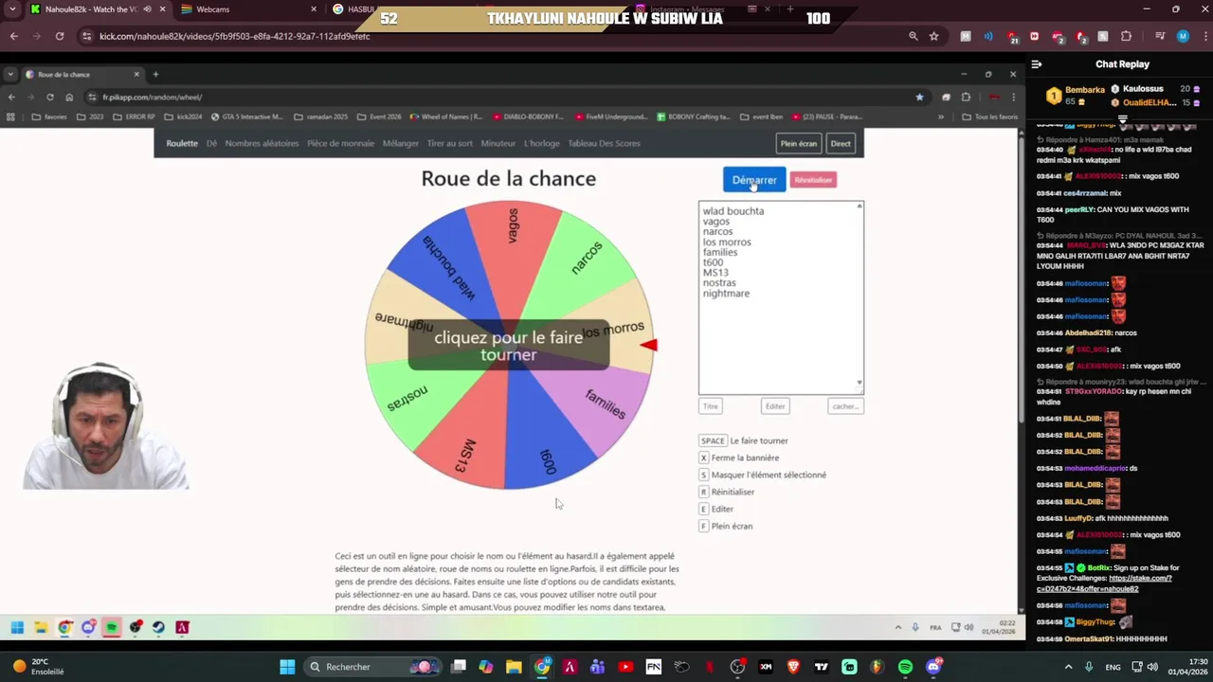Open YouTube icon on the taskbar
The image size is (1213, 682).
[625, 667]
